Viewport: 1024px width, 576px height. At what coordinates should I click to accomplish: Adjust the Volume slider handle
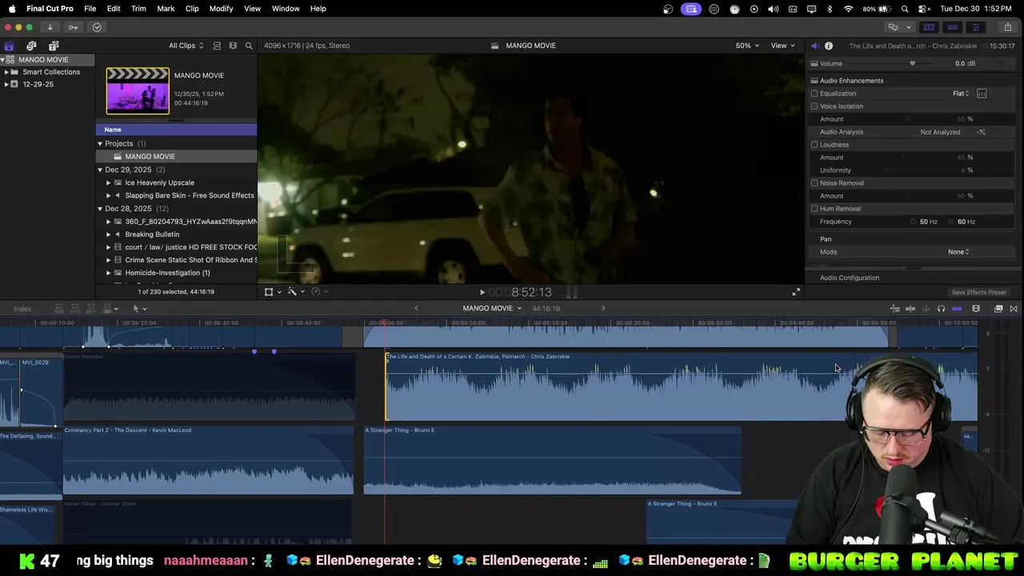(x=912, y=64)
